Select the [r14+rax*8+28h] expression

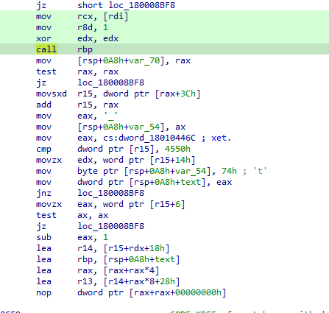coord(141,281)
